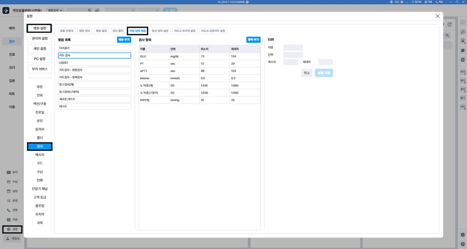
Task: Open 운영 list icon in the left sidebar
Action: click(x=9, y=201)
